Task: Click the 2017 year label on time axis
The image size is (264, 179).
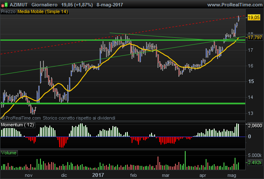Action: [x=98, y=175]
